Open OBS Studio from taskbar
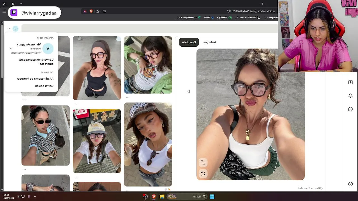The width and height of the screenshot is (358, 201). point(145,197)
